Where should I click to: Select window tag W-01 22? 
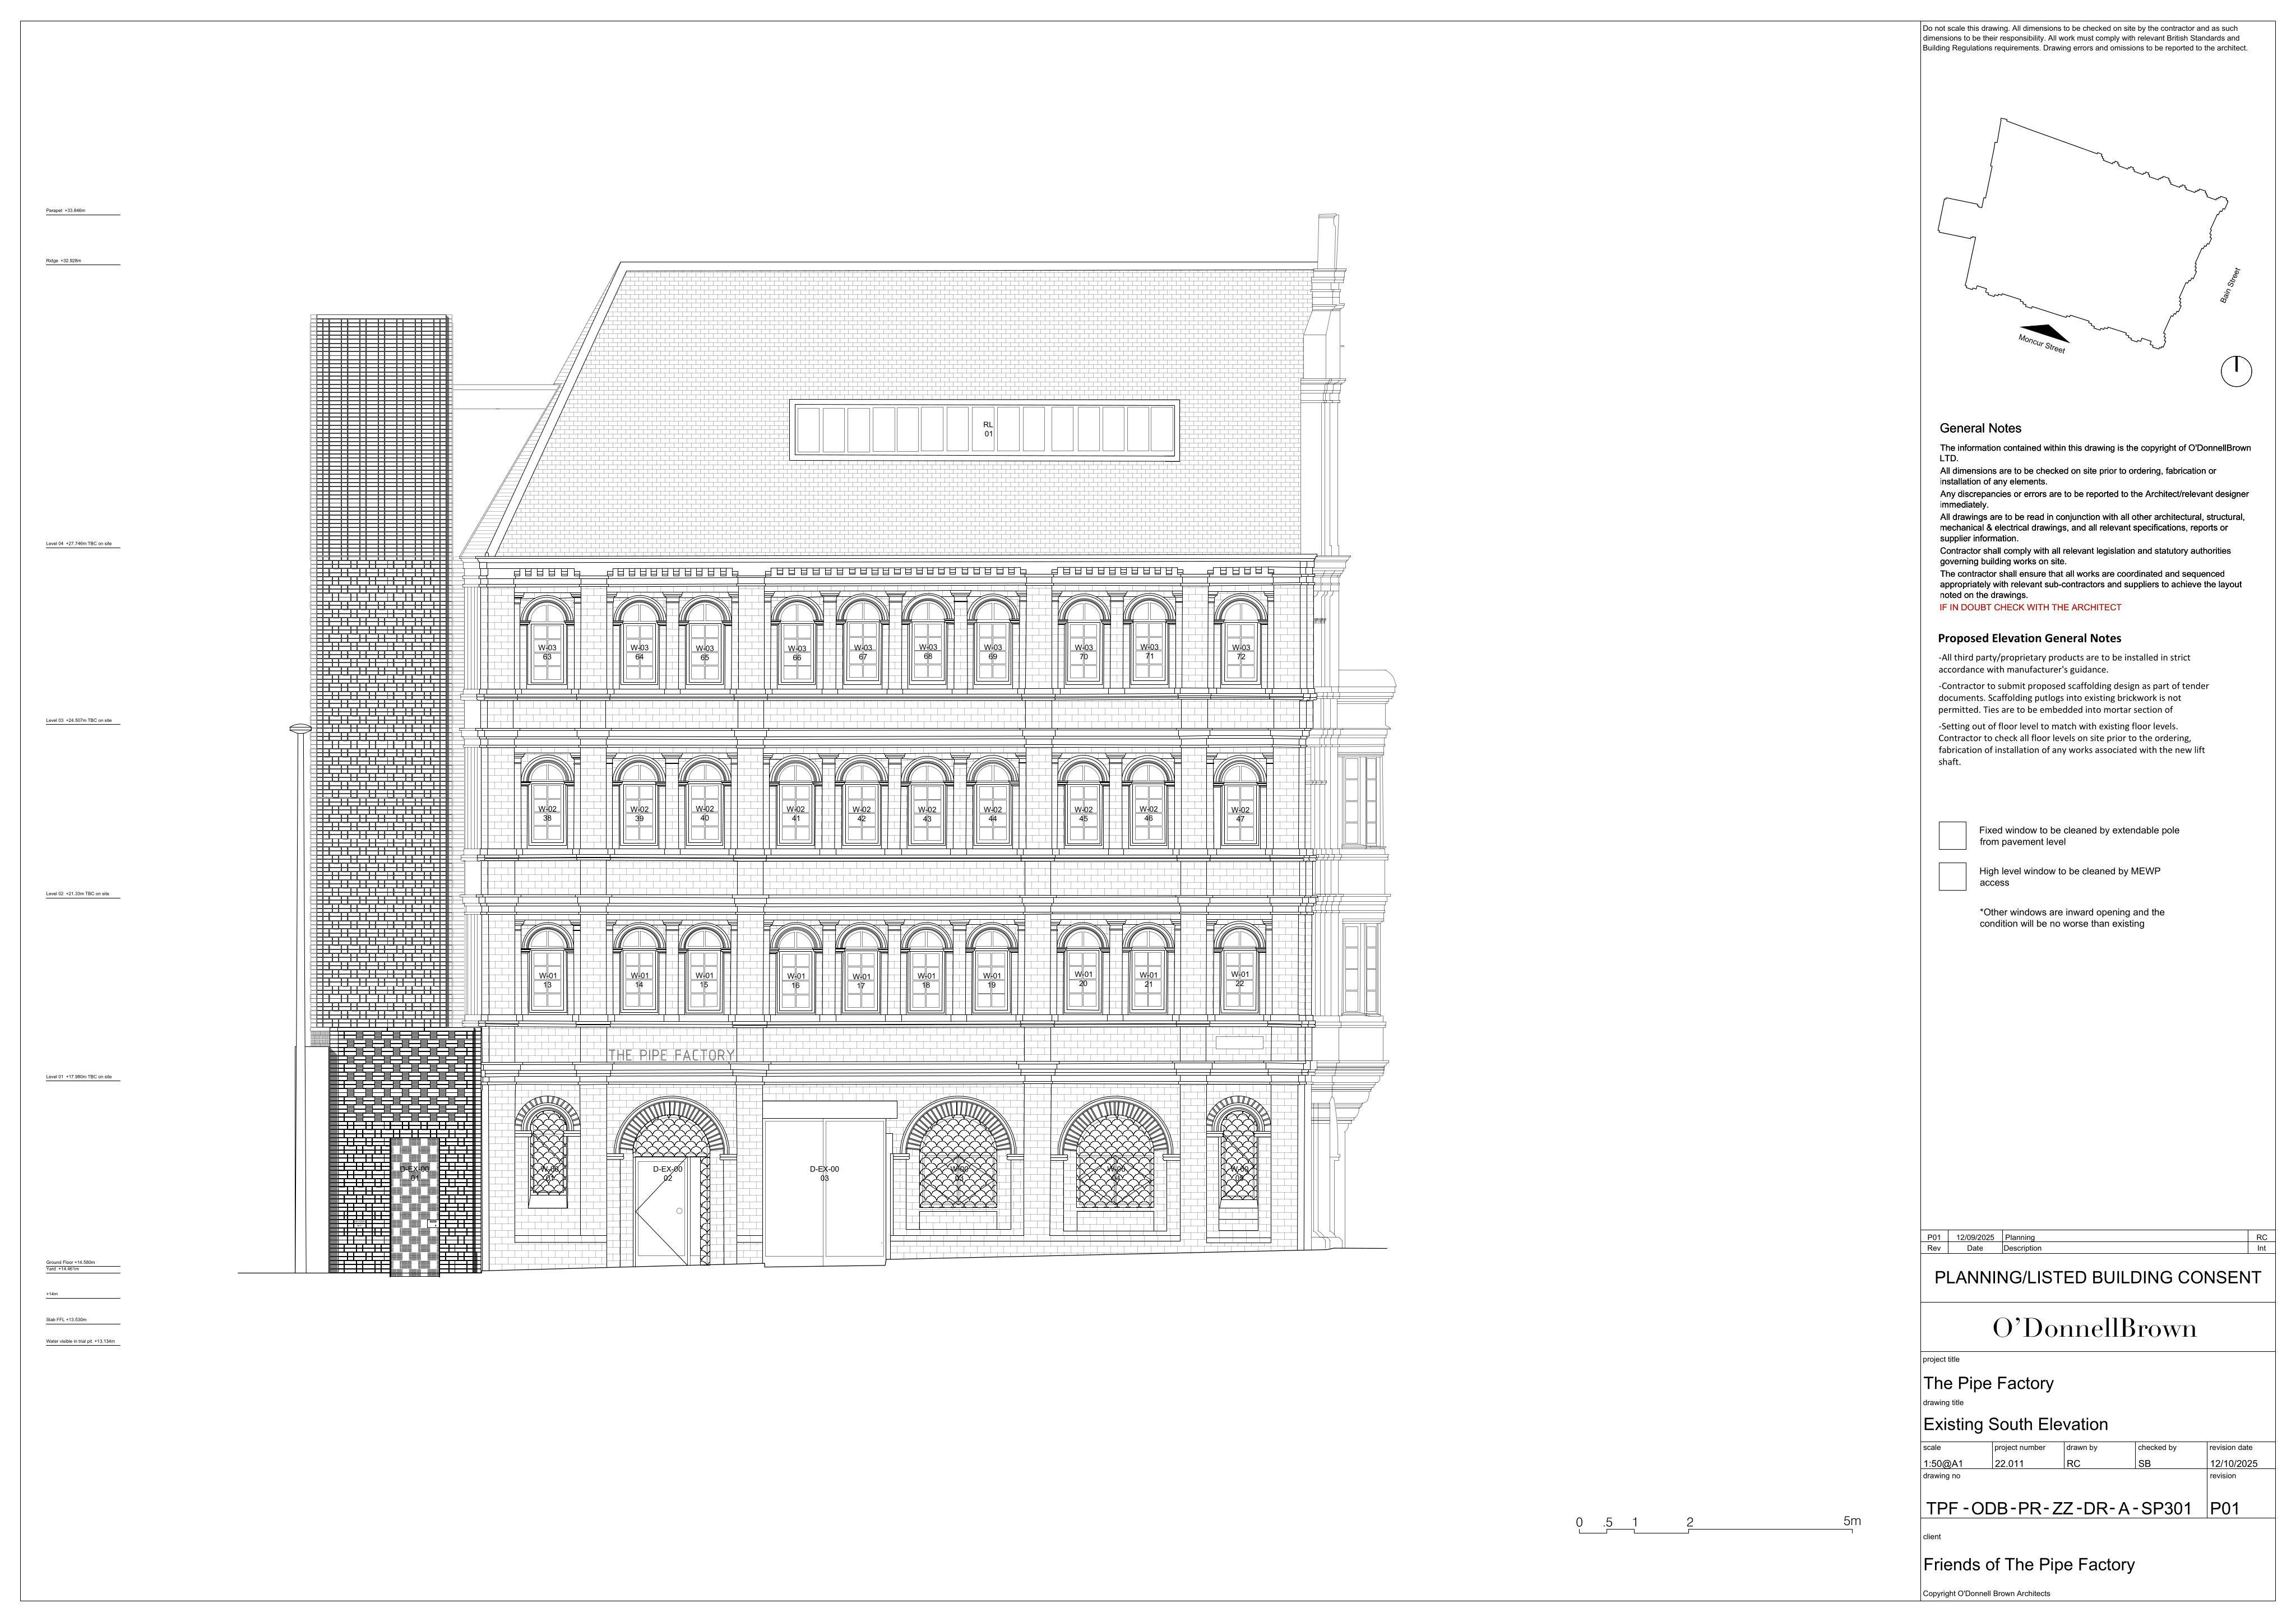pyautogui.click(x=1240, y=978)
